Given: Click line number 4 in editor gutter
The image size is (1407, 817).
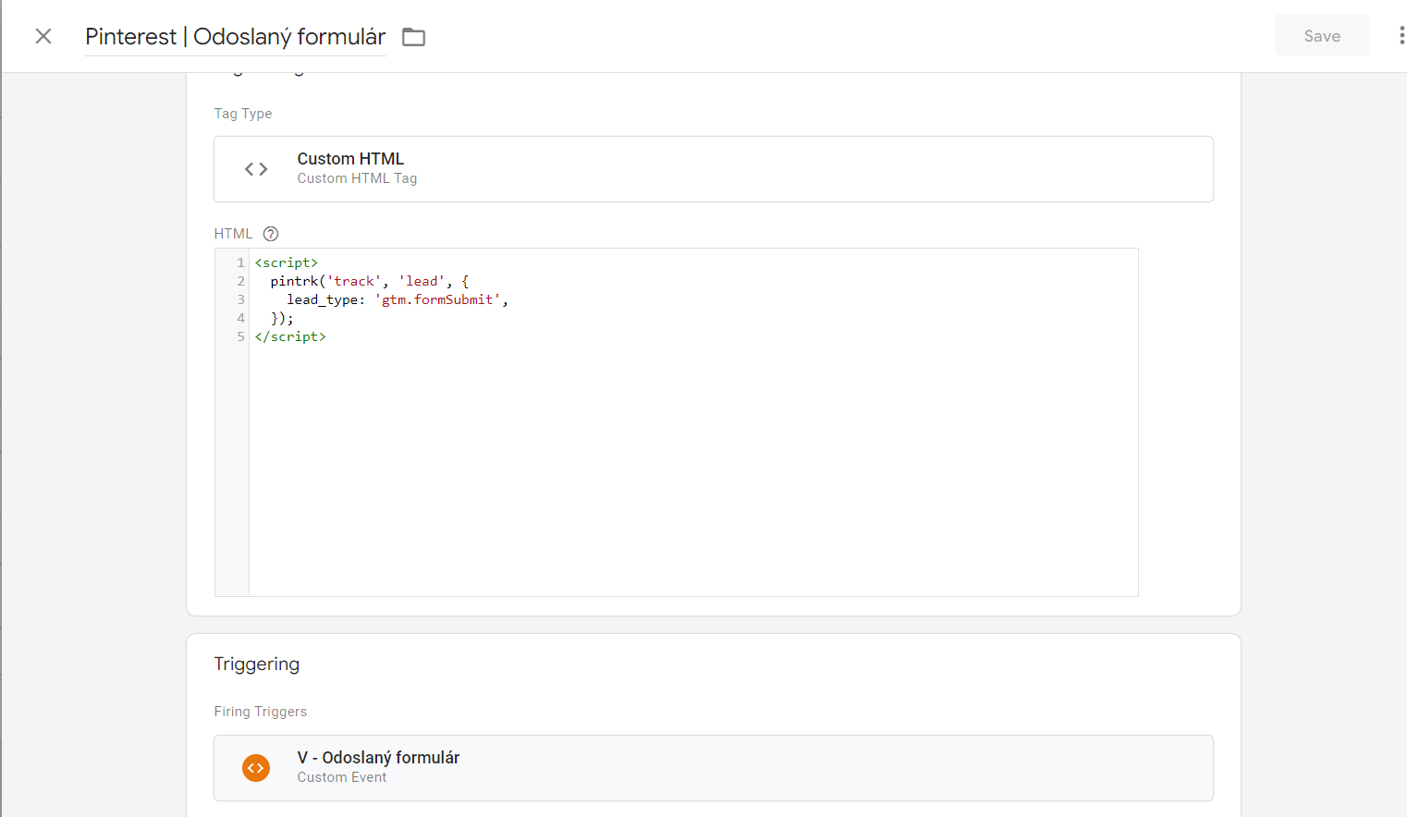Looking at the screenshot, I should (x=240, y=319).
